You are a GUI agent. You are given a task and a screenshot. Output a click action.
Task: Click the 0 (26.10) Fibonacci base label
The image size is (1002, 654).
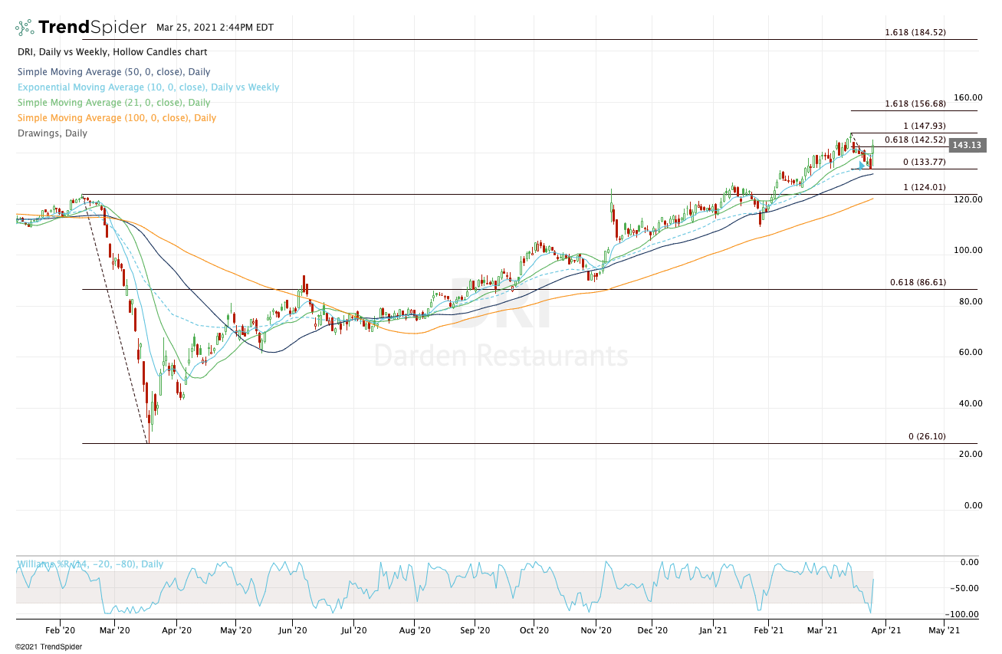coord(927,436)
